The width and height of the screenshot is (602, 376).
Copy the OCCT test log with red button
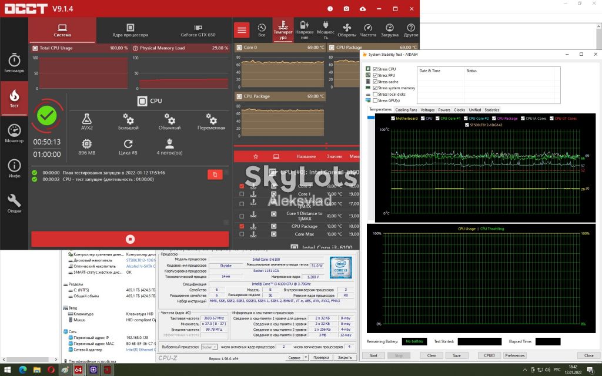215,174
